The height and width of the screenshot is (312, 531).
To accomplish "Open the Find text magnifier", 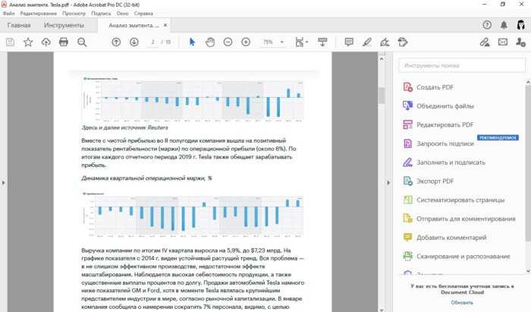I will (82, 42).
